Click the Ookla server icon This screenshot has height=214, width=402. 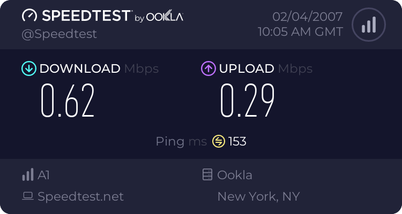tap(207, 175)
